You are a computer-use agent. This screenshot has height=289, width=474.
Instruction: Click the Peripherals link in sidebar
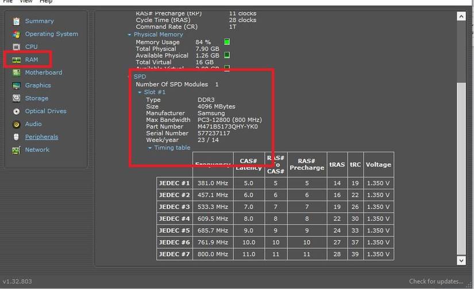tap(41, 137)
